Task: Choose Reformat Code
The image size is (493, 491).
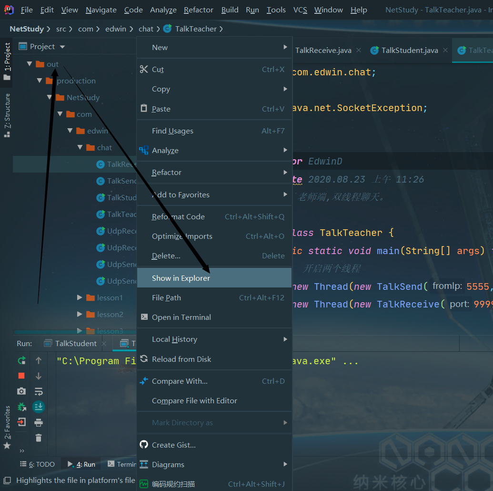Action: [x=214, y=216]
